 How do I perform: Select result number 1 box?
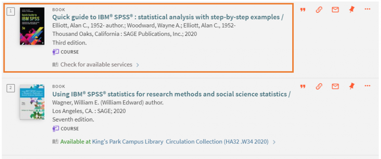[11, 11]
